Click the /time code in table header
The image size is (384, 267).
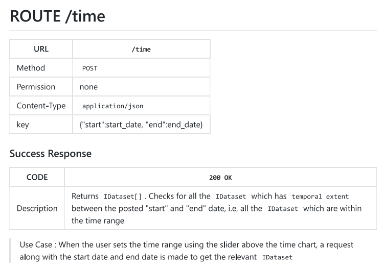click(141, 50)
